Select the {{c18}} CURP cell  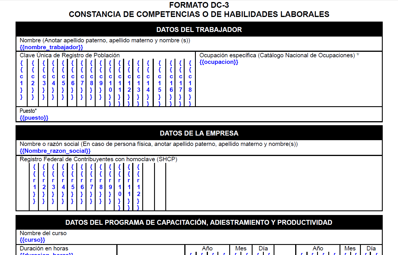click(x=190, y=83)
